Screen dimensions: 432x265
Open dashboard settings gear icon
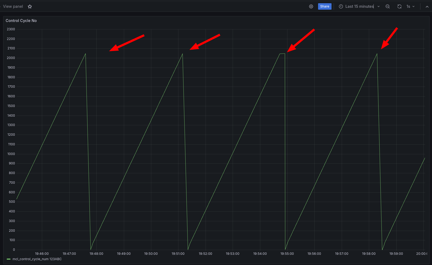pyautogui.click(x=311, y=6)
